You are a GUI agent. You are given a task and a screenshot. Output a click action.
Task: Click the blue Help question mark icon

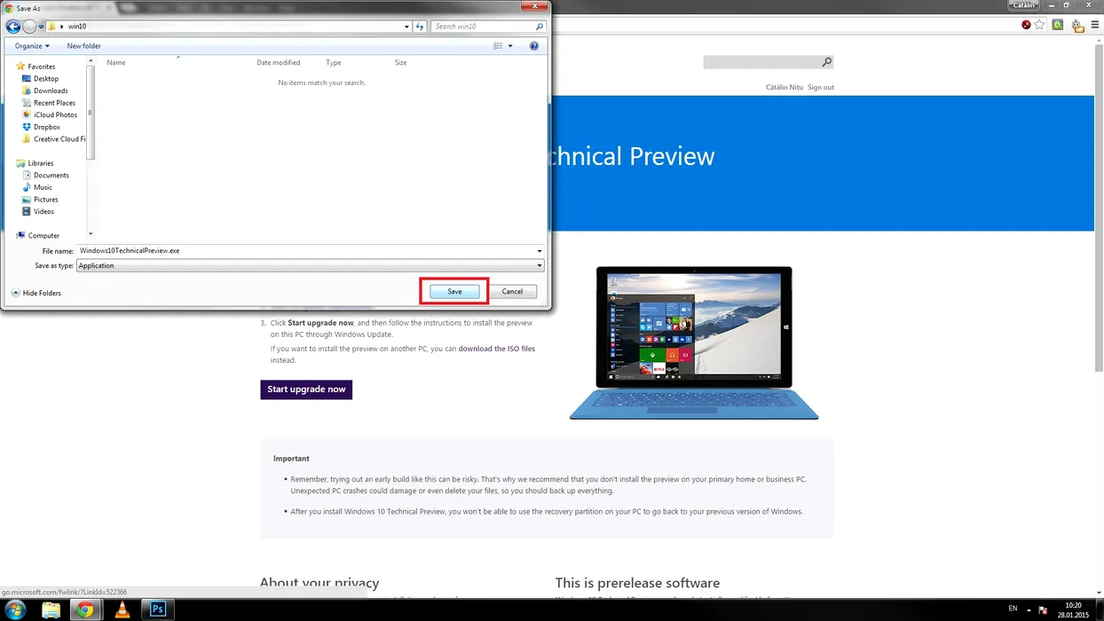[x=534, y=46]
